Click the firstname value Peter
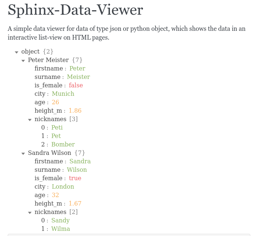This screenshot has height=236, width=261. tap(77, 68)
